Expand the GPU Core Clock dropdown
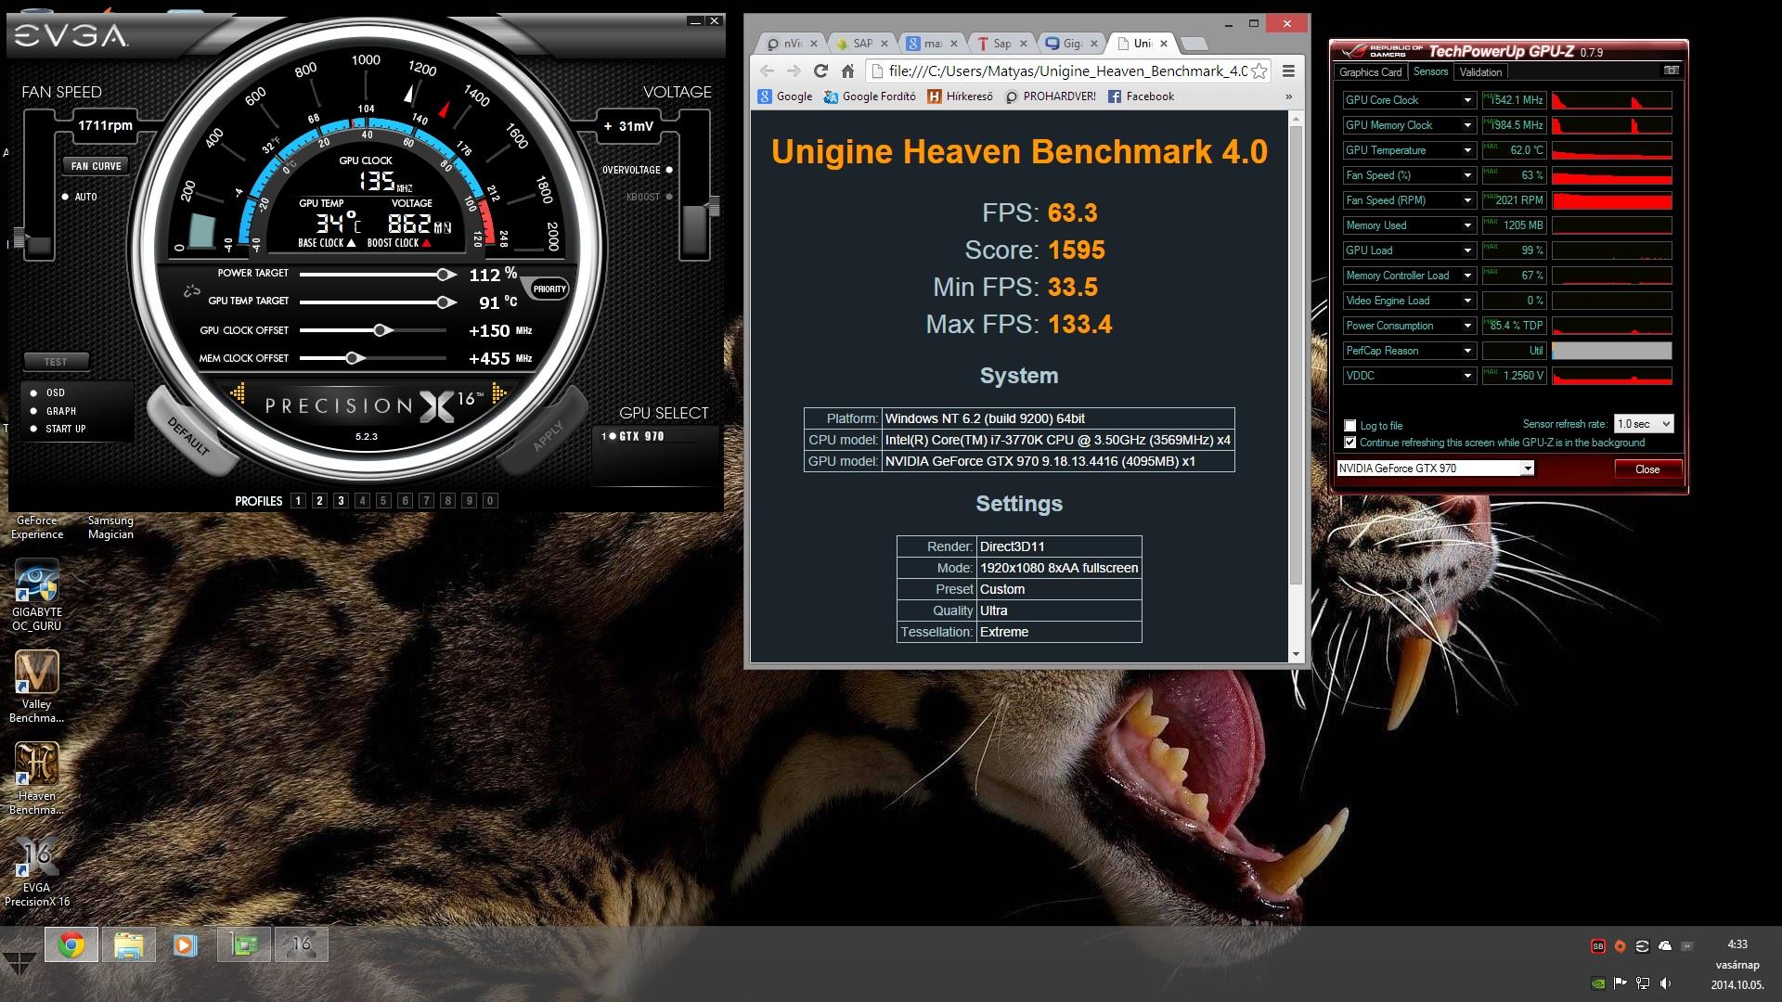Screen dimensions: 1782x1002 [1467, 100]
